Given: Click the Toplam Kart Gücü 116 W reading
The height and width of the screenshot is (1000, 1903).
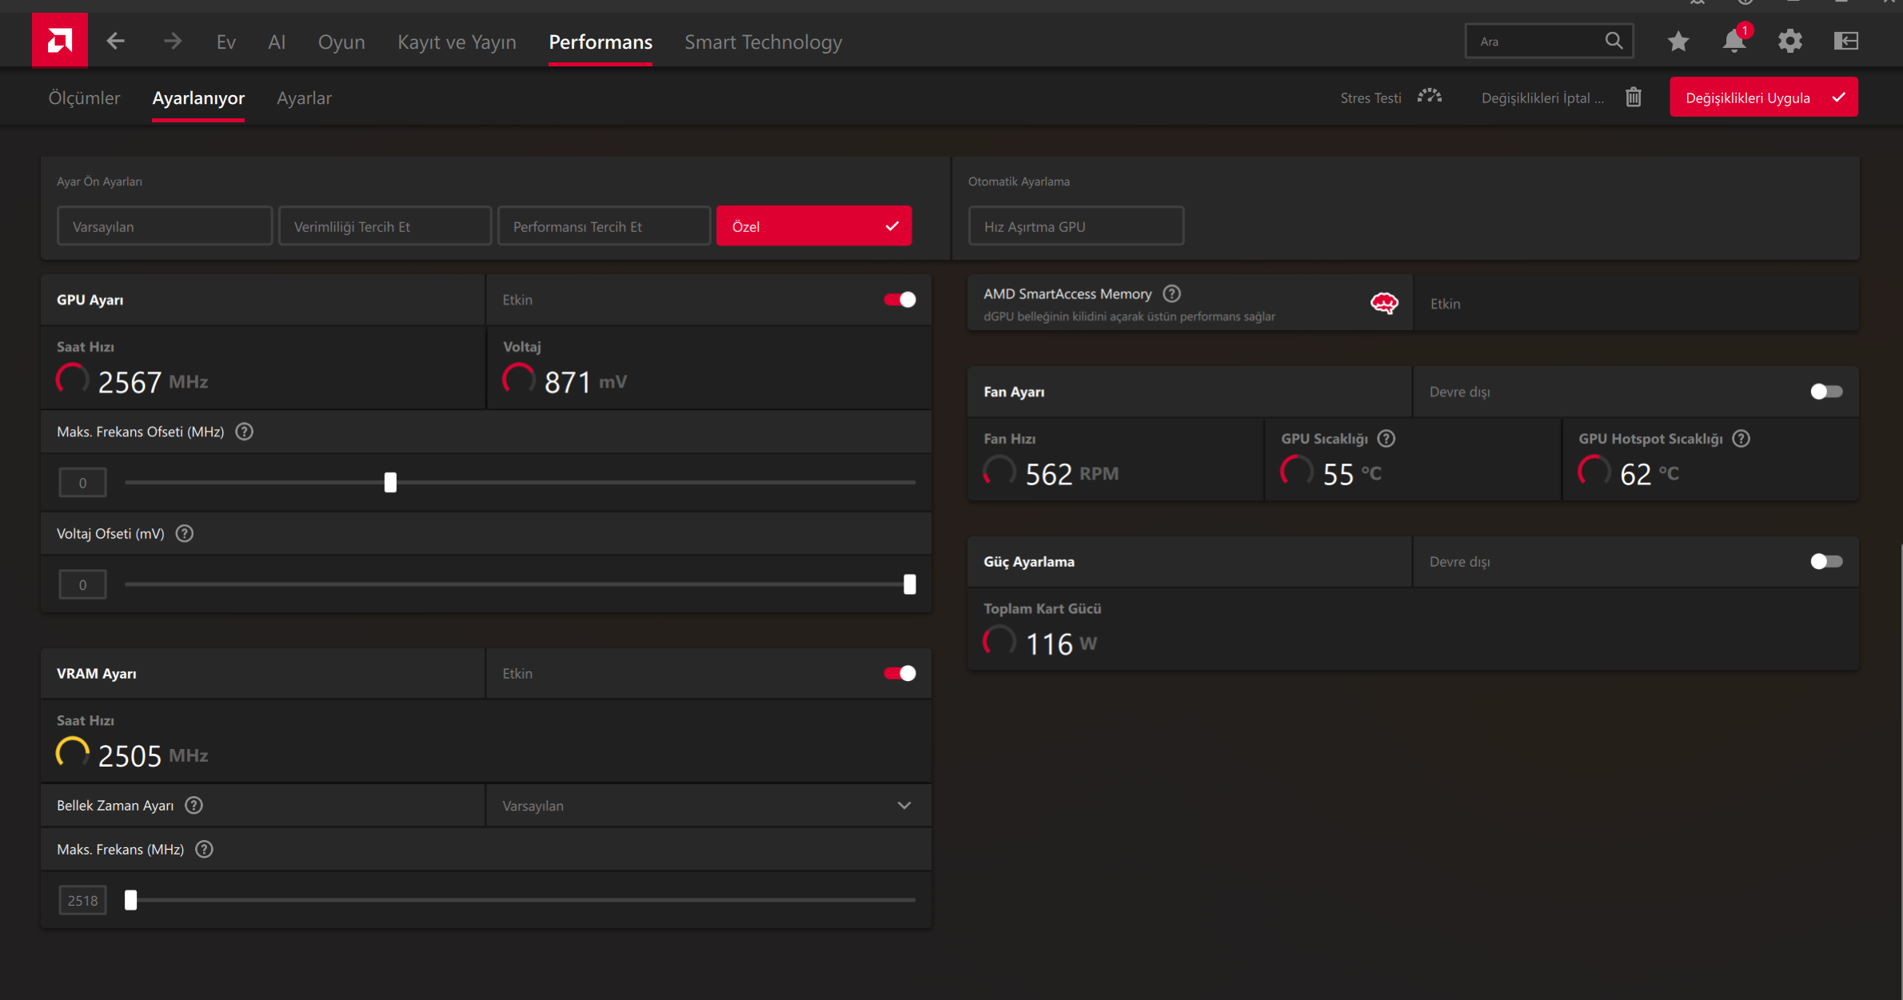Looking at the screenshot, I should (x=1039, y=643).
